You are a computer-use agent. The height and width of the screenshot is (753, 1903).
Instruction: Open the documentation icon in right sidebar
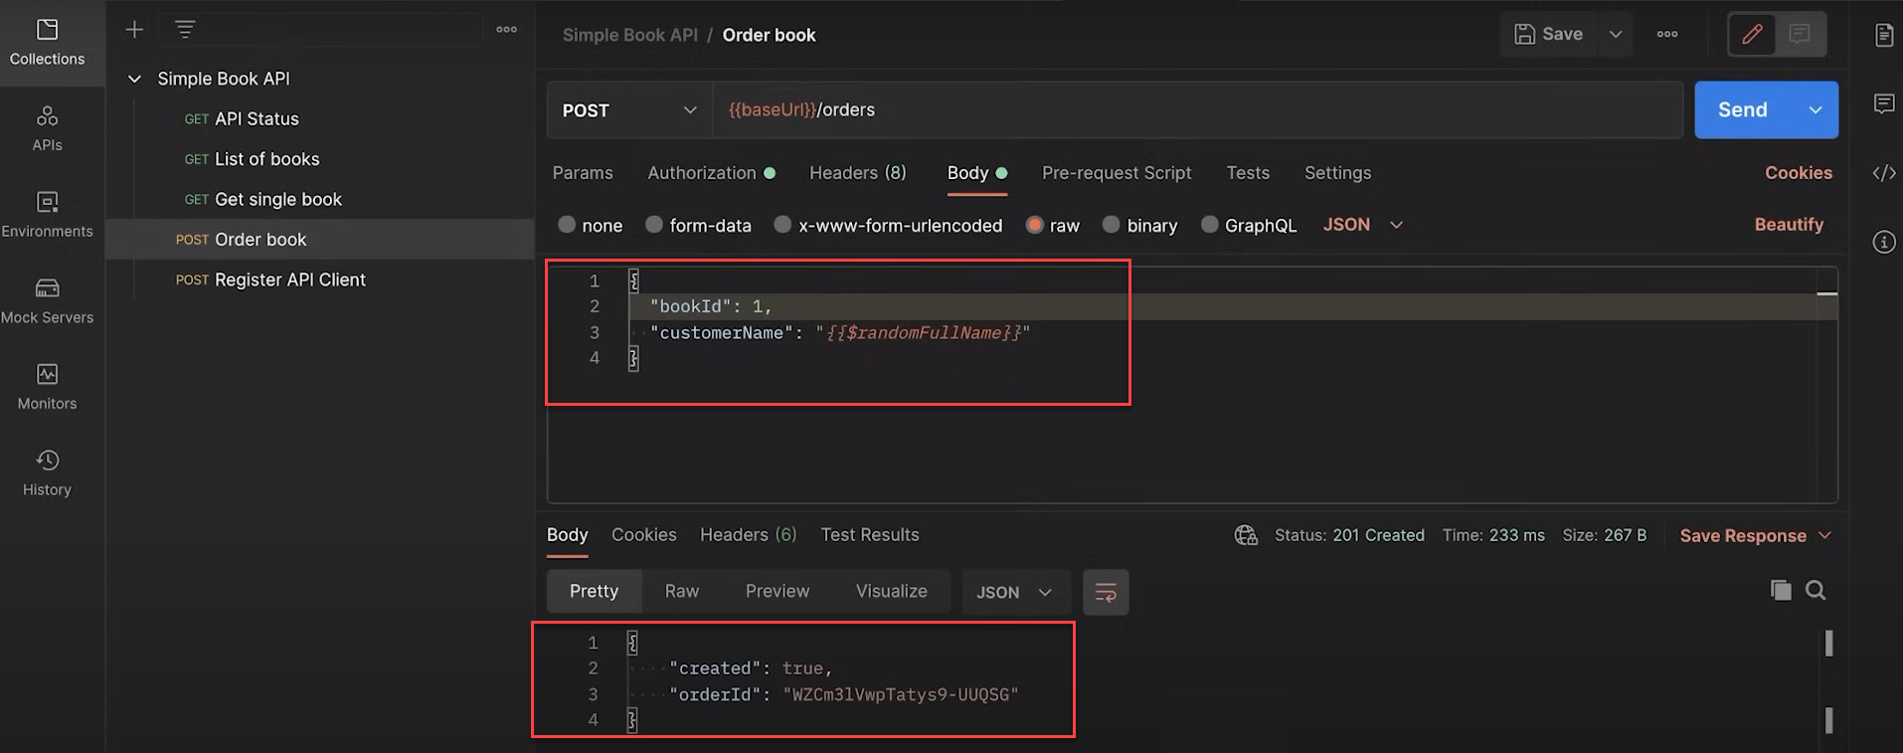pyautogui.click(x=1883, y=35)
